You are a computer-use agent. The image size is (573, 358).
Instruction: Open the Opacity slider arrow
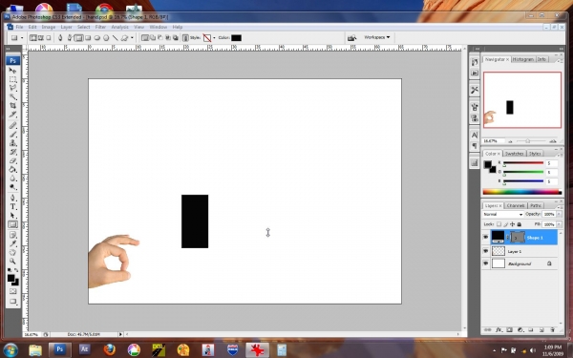[x=559, y=214]
